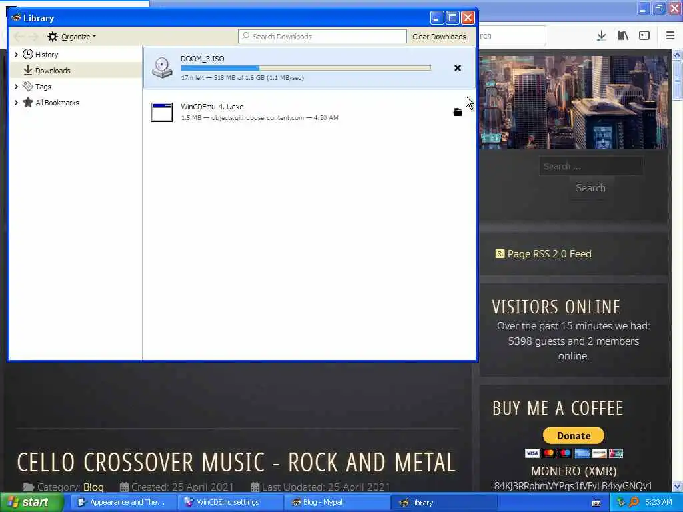
Task: Click the DOOM_3.ISO download progress bar
Action: coord(305,68)
